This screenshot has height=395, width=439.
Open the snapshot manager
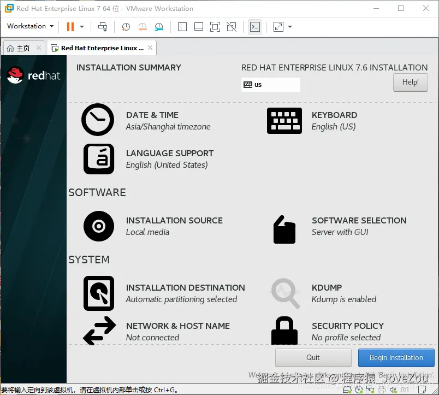(x=159, y=27)
